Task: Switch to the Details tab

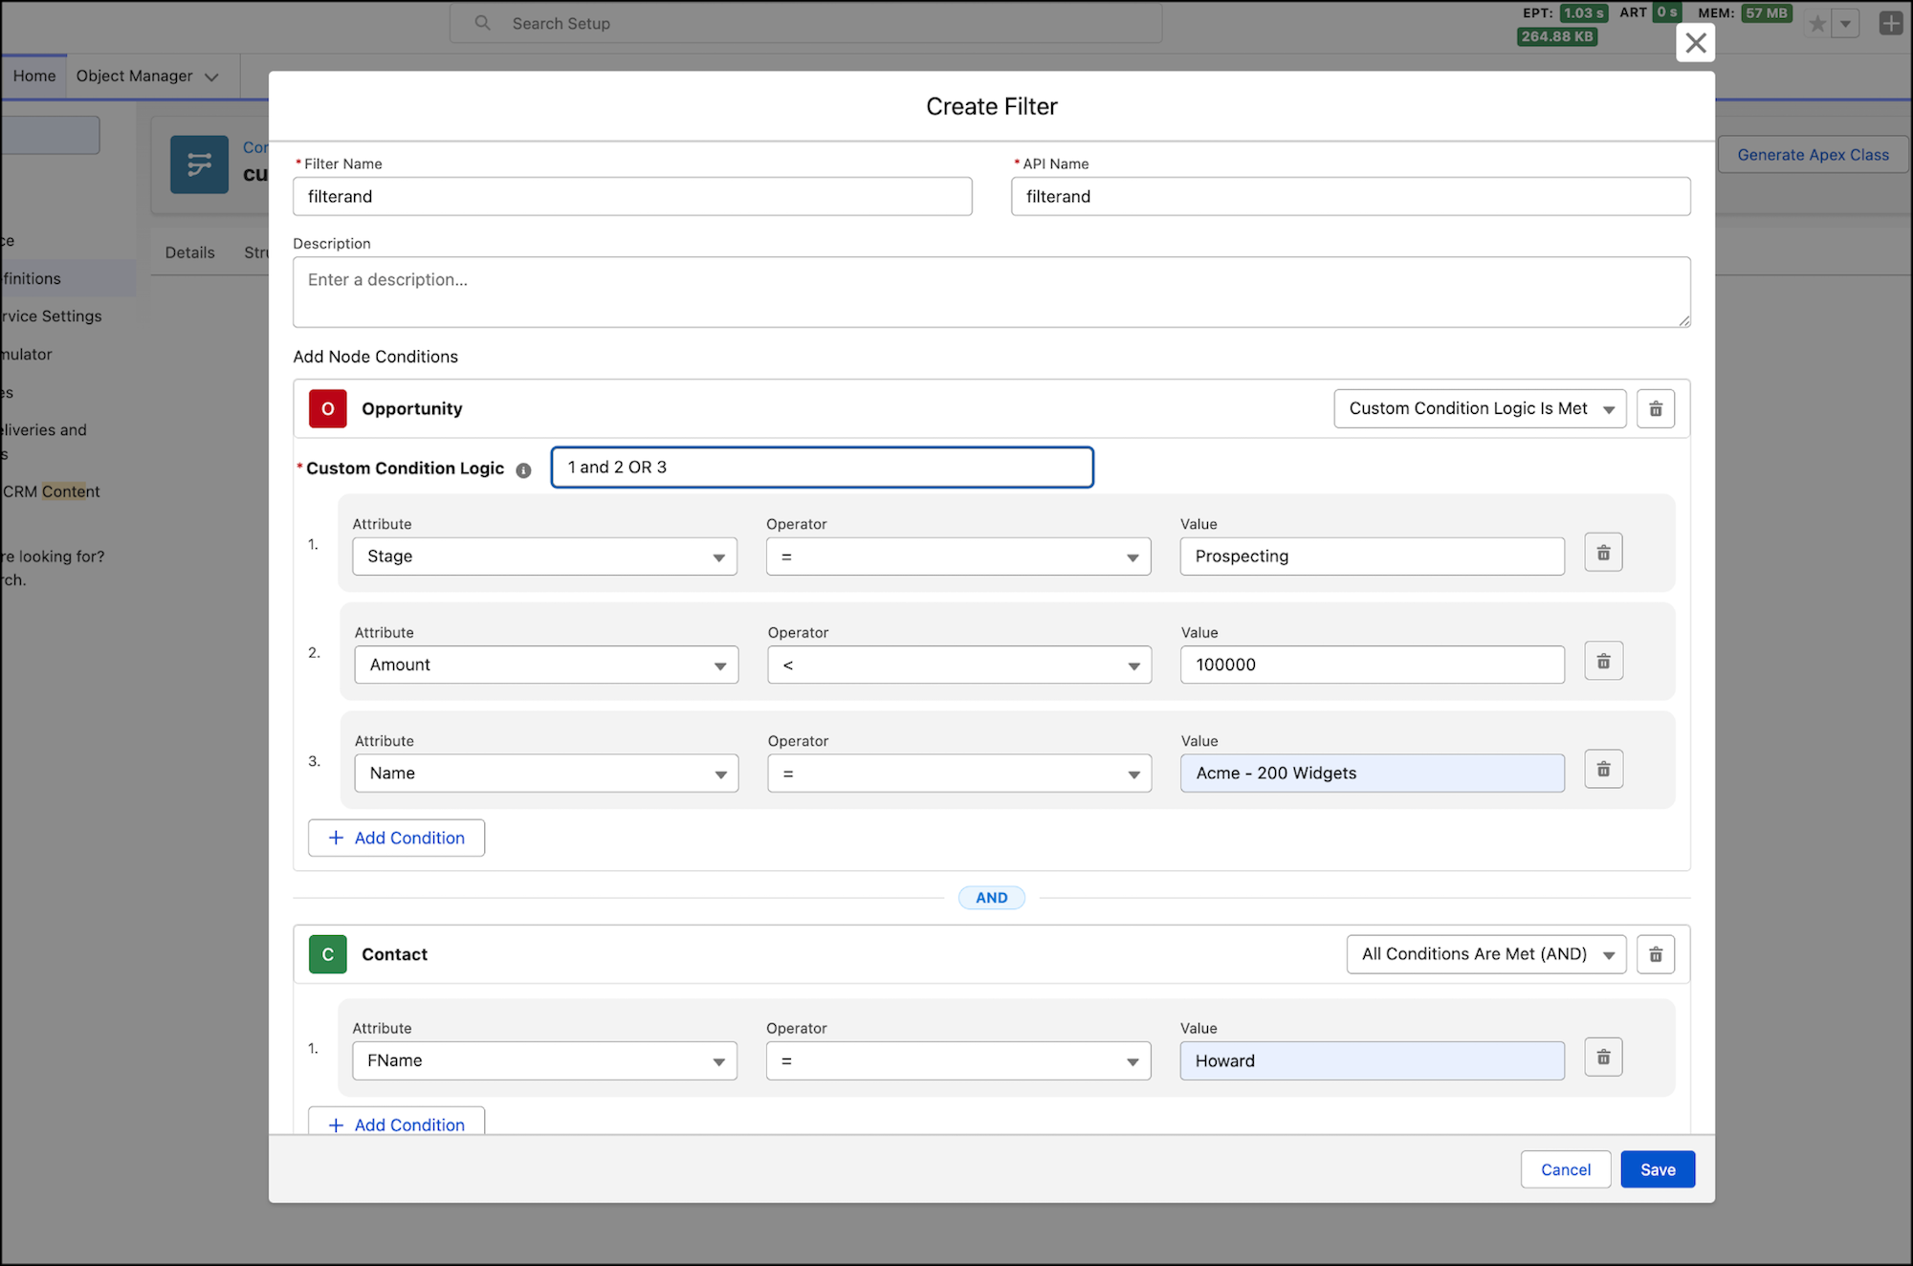Action: [189, 252]
